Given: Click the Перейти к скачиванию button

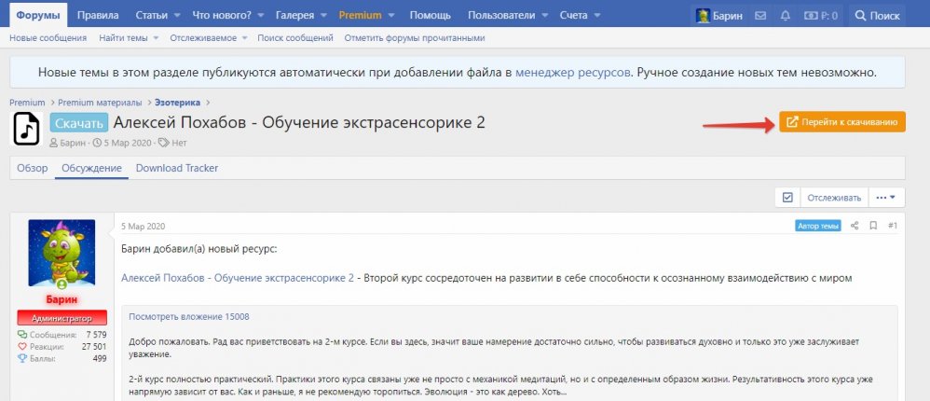Looking at the screenshot, I should click(x=842, y=122).
